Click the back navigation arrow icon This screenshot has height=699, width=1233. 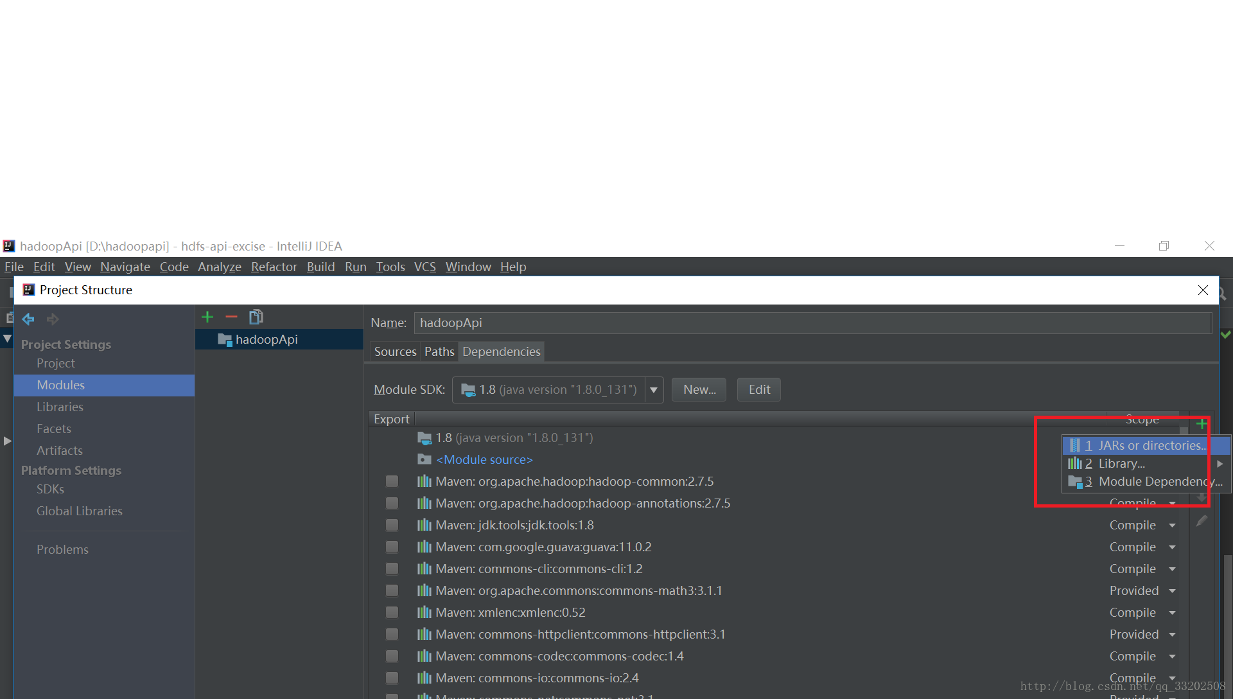[28, 319]
